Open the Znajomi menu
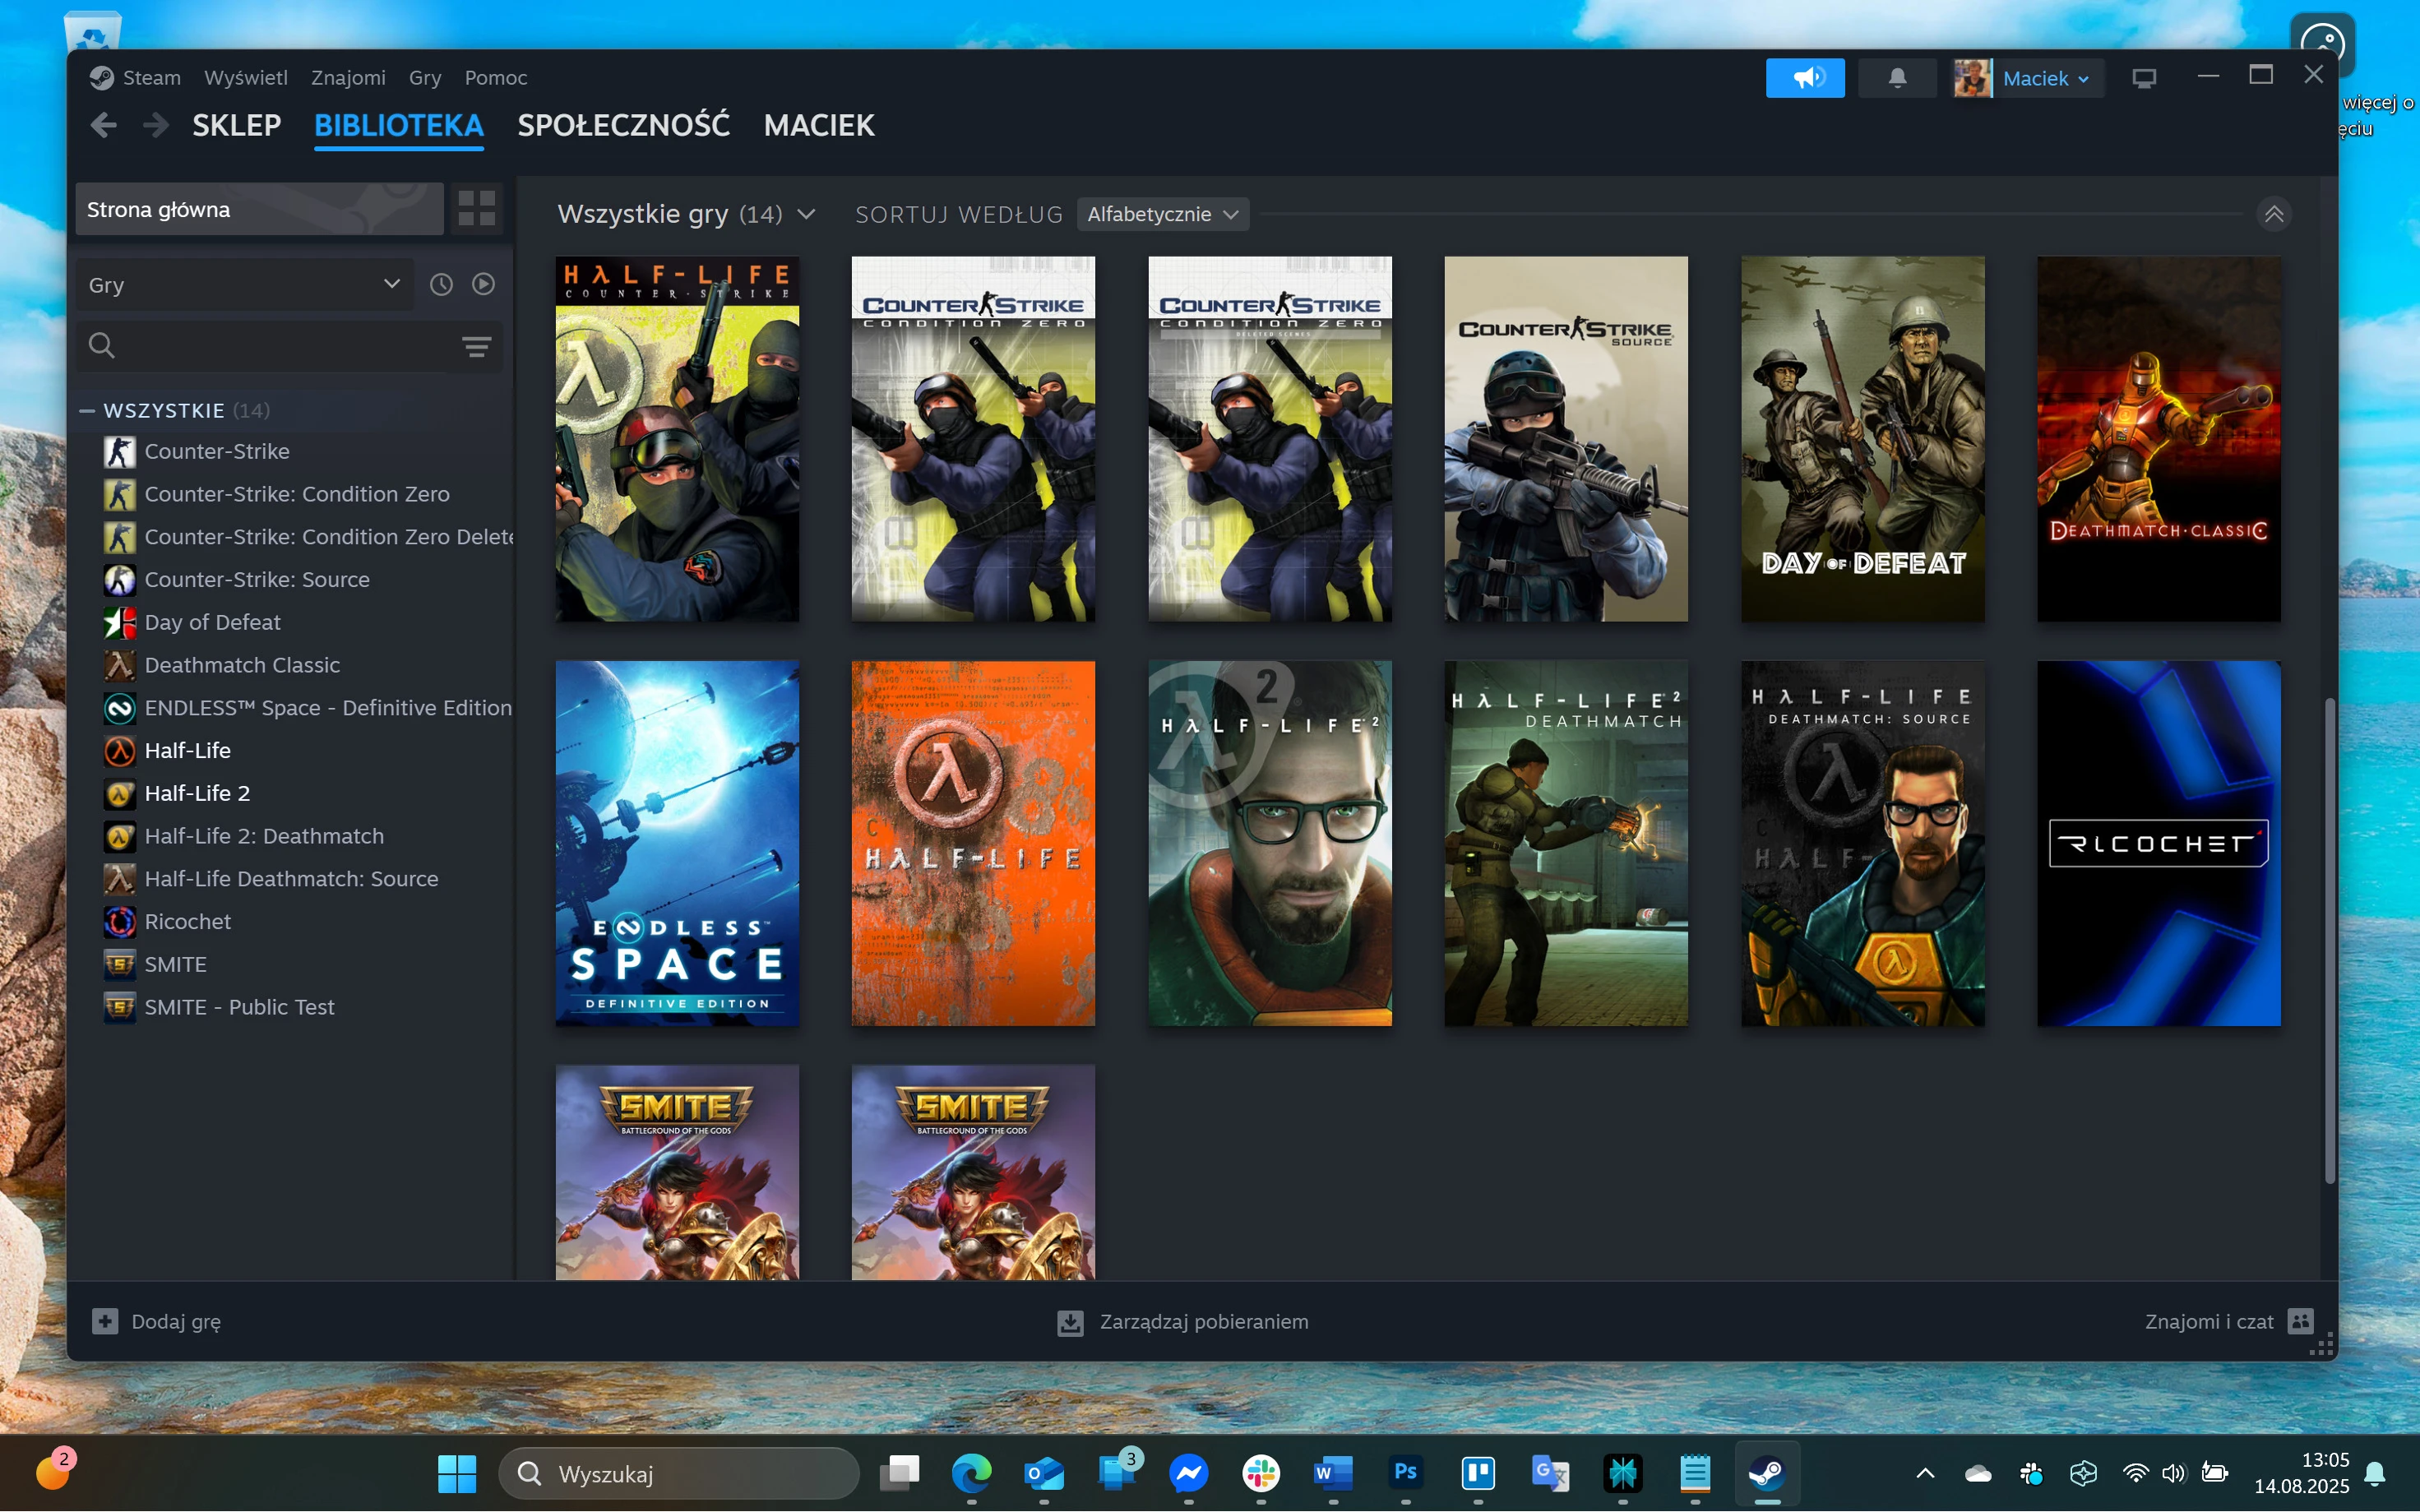 click(x=348, y=78)
